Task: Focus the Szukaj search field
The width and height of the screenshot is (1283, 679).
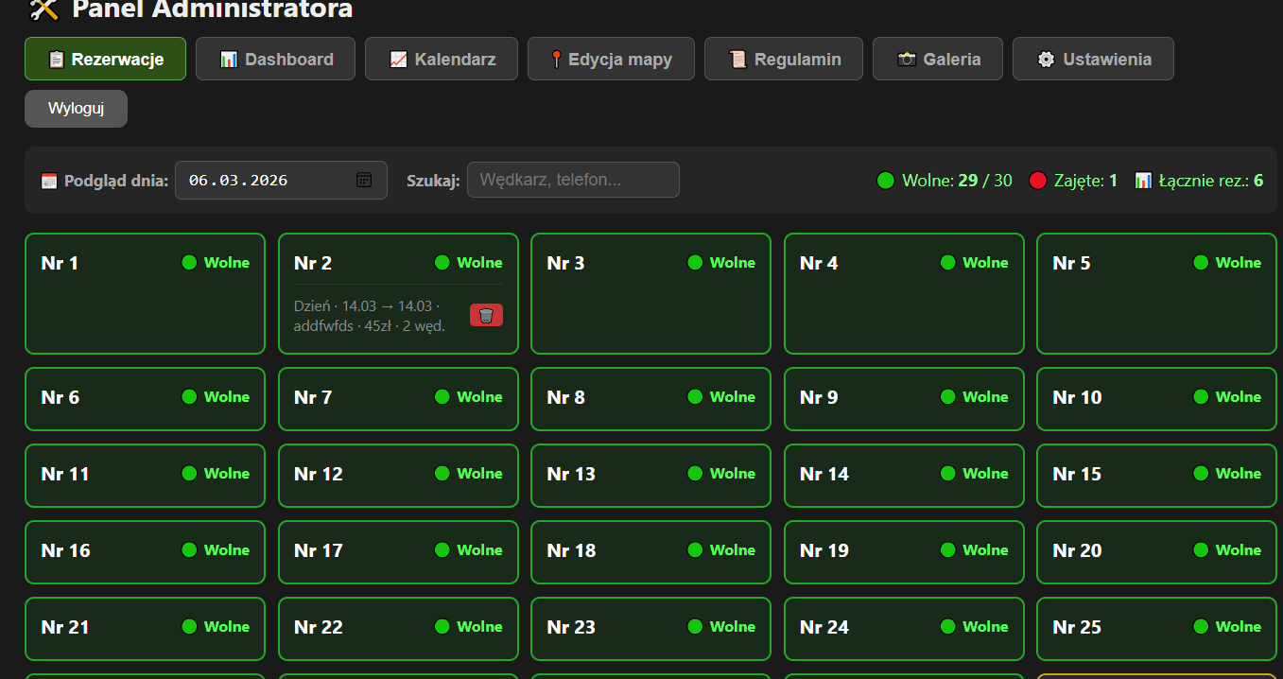Action: click(x=573, y=180)
